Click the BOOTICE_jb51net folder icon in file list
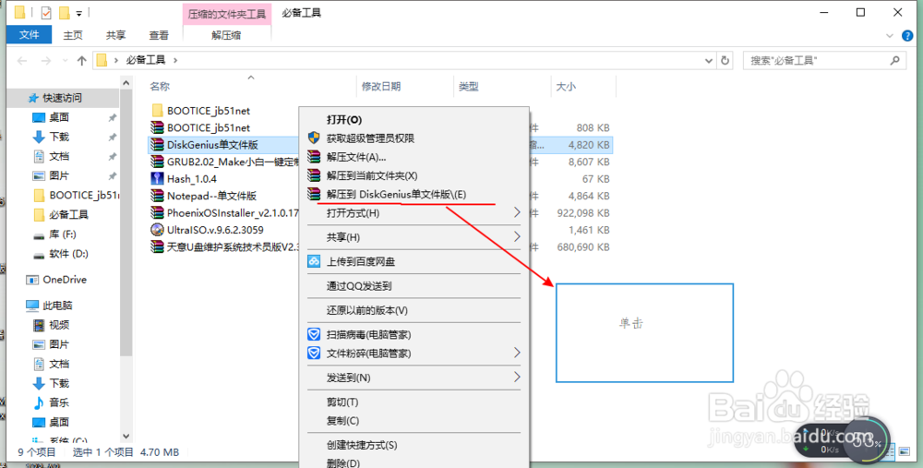Screen dimensions: 923x468 [x=157, y=111]
